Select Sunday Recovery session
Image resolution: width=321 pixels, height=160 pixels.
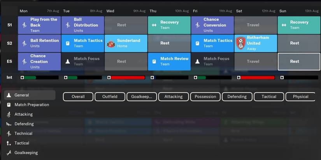[x=299, y=25]
